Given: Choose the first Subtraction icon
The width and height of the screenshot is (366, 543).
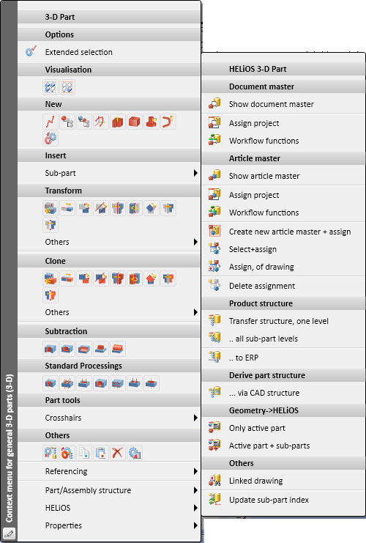Looking at the screenshot, I should tap(51, 349).
